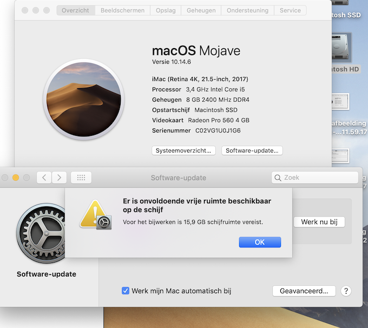This screenshot has width=368, height=328.
Task: Click the Radeon Pro 560 4 GB value
Action: tap(219, 120)
